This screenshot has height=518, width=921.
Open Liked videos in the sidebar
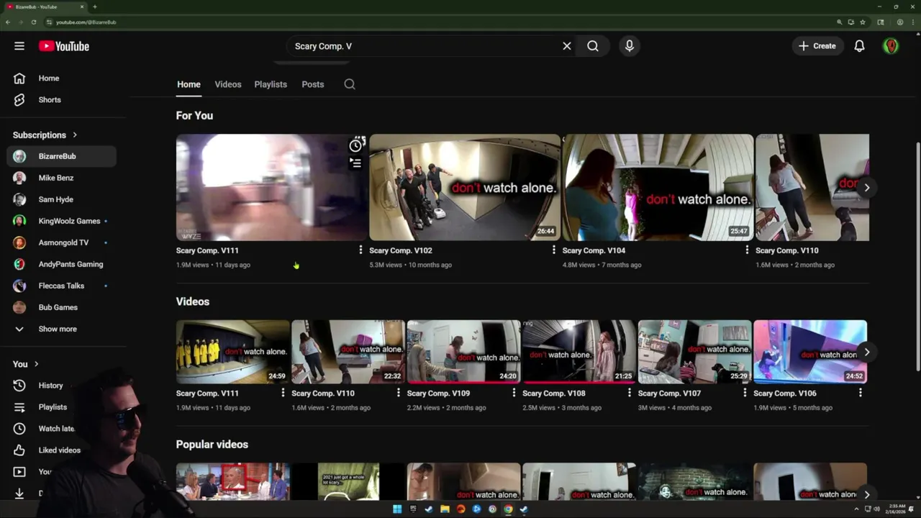click(61, 450)
